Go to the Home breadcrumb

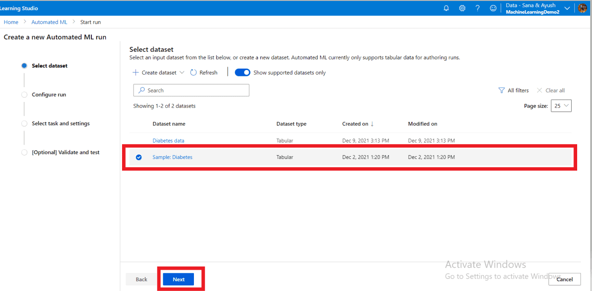(11, 22)
